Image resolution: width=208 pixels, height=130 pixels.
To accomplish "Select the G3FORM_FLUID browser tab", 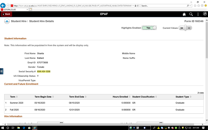I will click(14, 9).
